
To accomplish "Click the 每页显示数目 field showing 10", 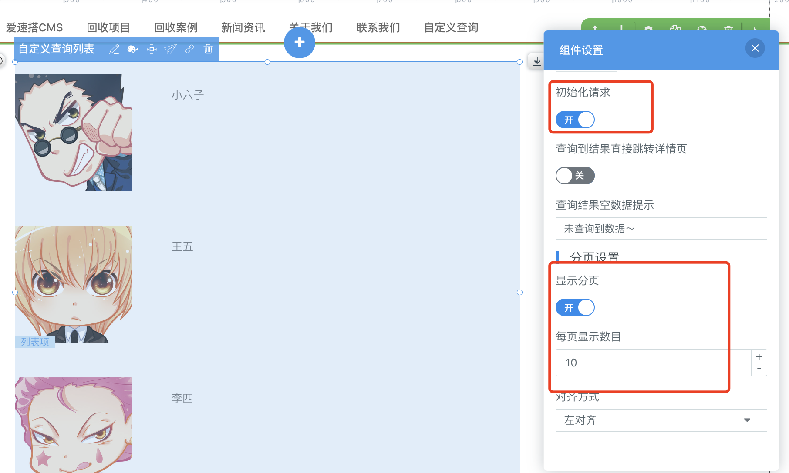I will click(653, 363).
